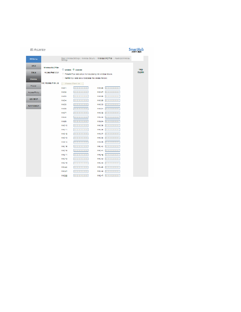Click the MAC 33 address field
241x312 pixels.
point(112,117)
